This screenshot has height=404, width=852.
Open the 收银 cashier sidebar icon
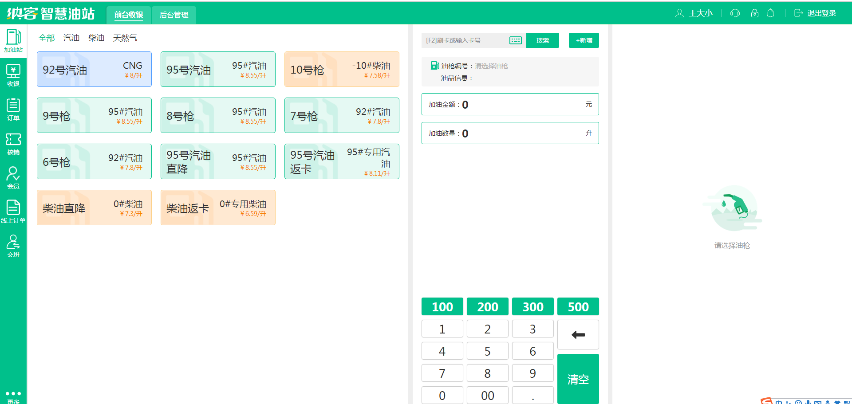tap(13, 75)
